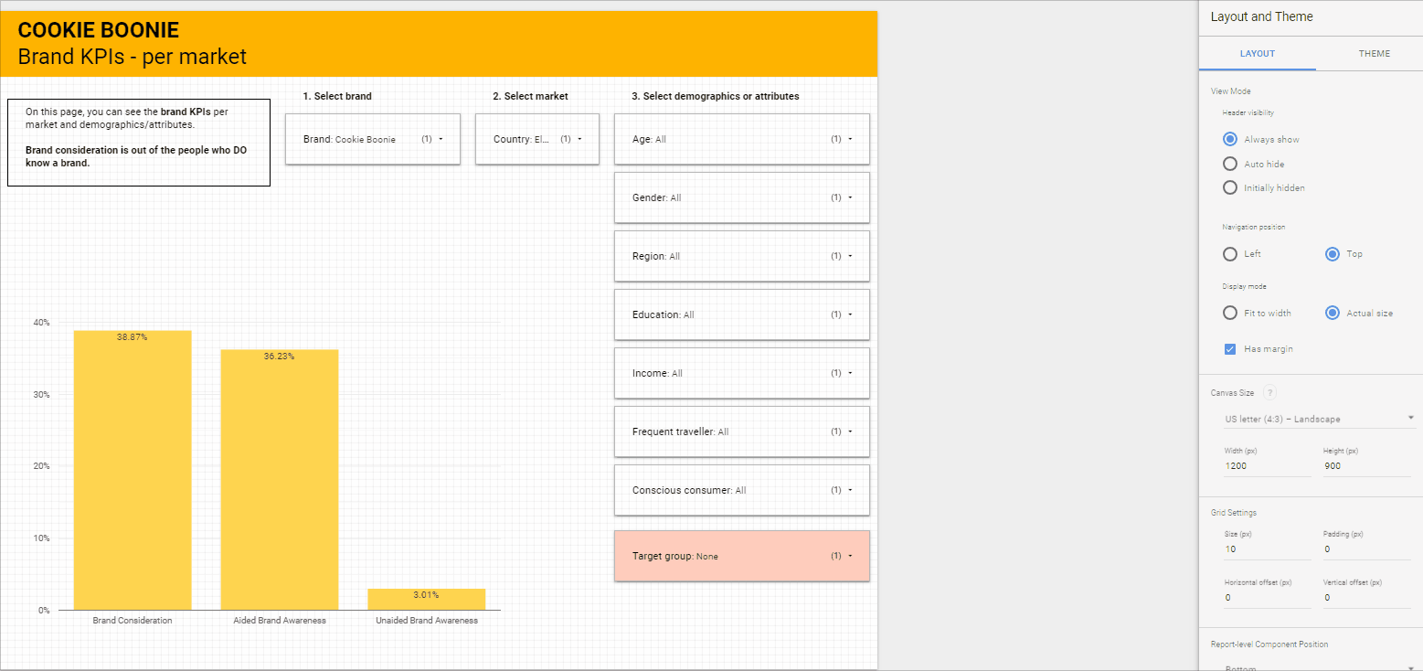
Task: Expand the Gender filter dropdown
Action: click(742, 197)
